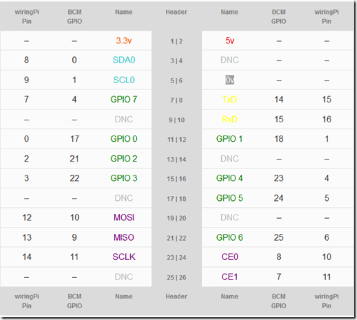Select the CE0 pin name
357x320 pixels.
pyautogui.click(x=230, y=257)
